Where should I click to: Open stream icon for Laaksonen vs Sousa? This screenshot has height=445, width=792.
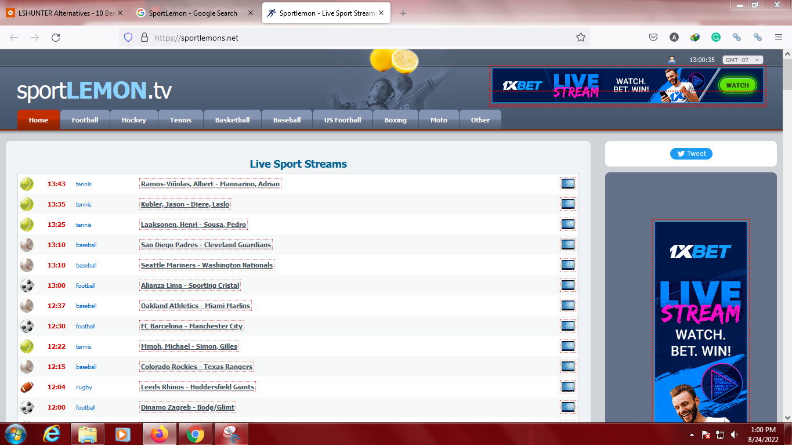pyautogui.click(x=568, y=225)
